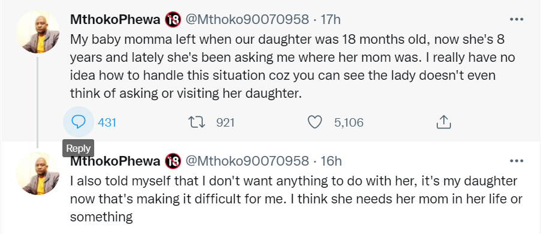The height and width of the screenshot is (234, 541).
Task: Open the profile picture beside the 17h tweet
Action: [38, 31]
